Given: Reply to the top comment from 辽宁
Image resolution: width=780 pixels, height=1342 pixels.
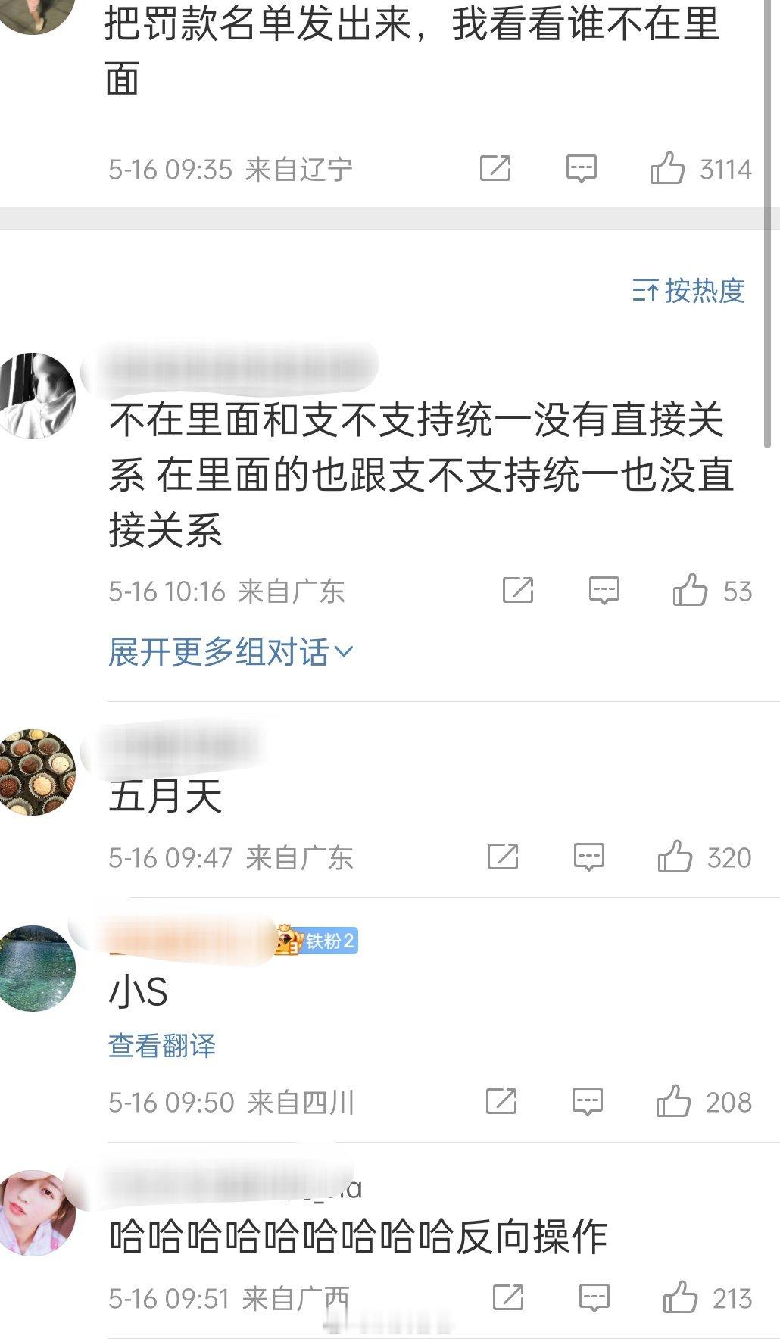Looking at the screenshot, I should tap(582, 168).
